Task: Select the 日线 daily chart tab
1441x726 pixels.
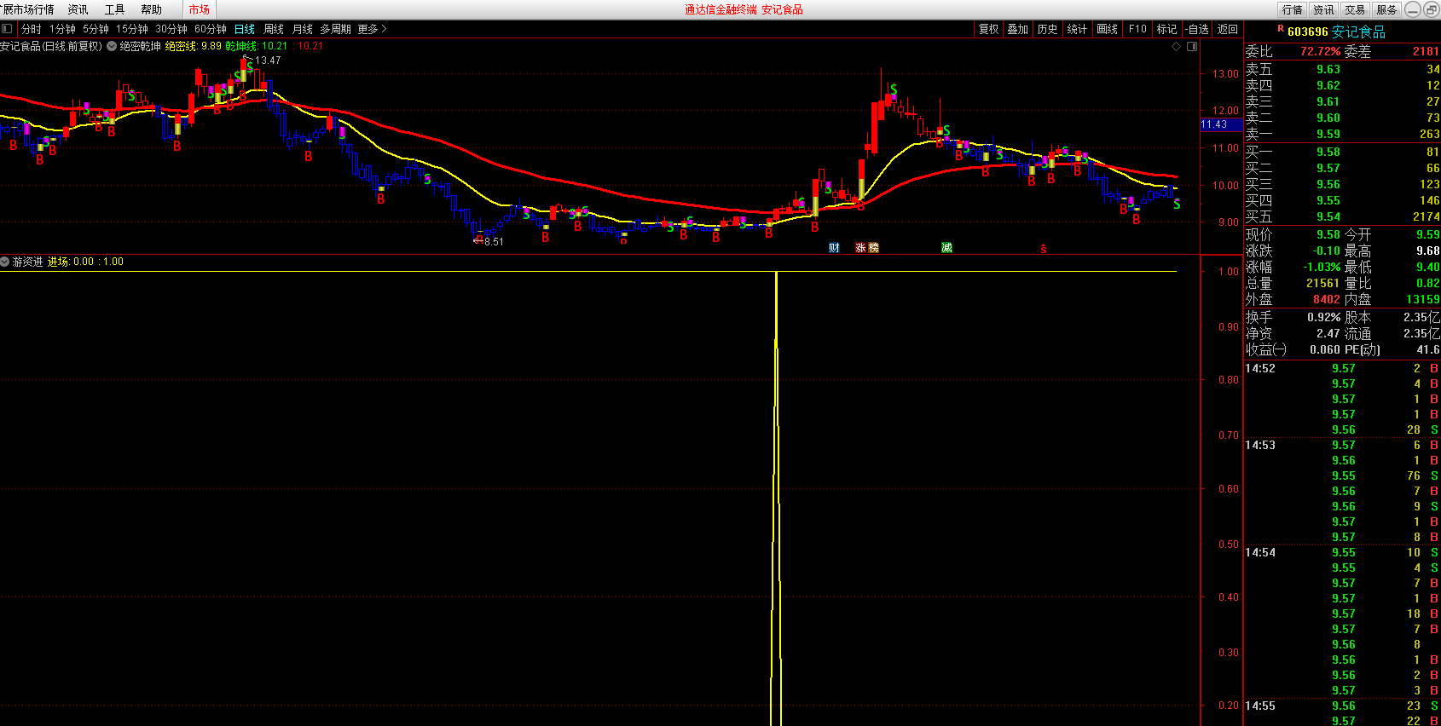Action: [x=245, y=29]
